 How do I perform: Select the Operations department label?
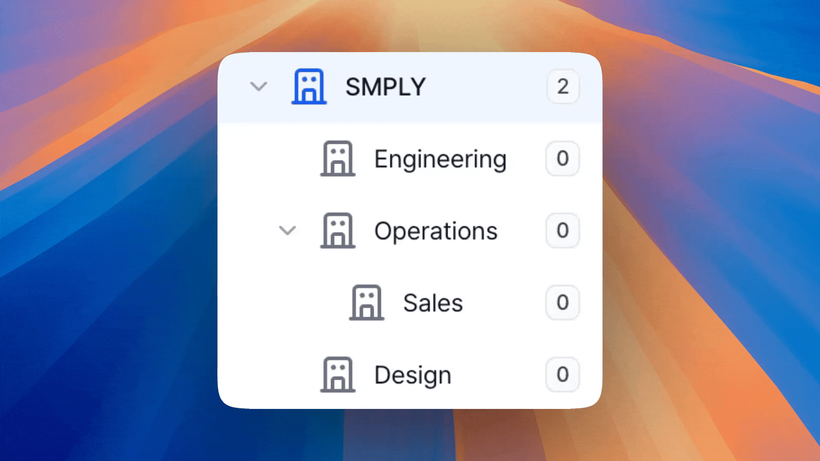[436, 231]
